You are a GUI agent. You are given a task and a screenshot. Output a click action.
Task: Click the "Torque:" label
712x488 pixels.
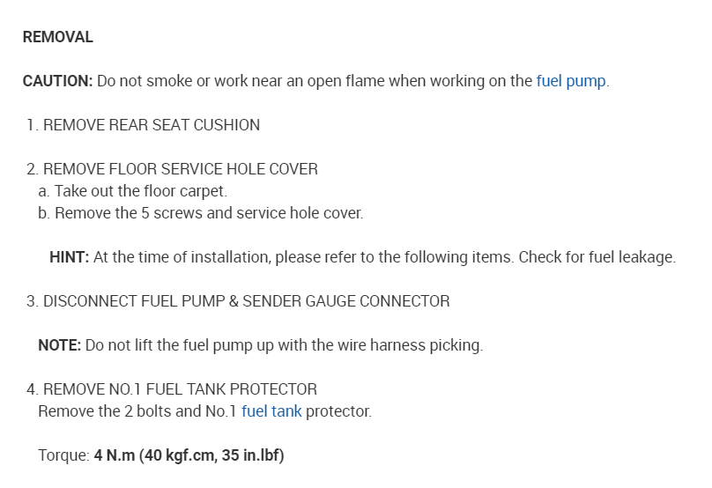[63, 455]
